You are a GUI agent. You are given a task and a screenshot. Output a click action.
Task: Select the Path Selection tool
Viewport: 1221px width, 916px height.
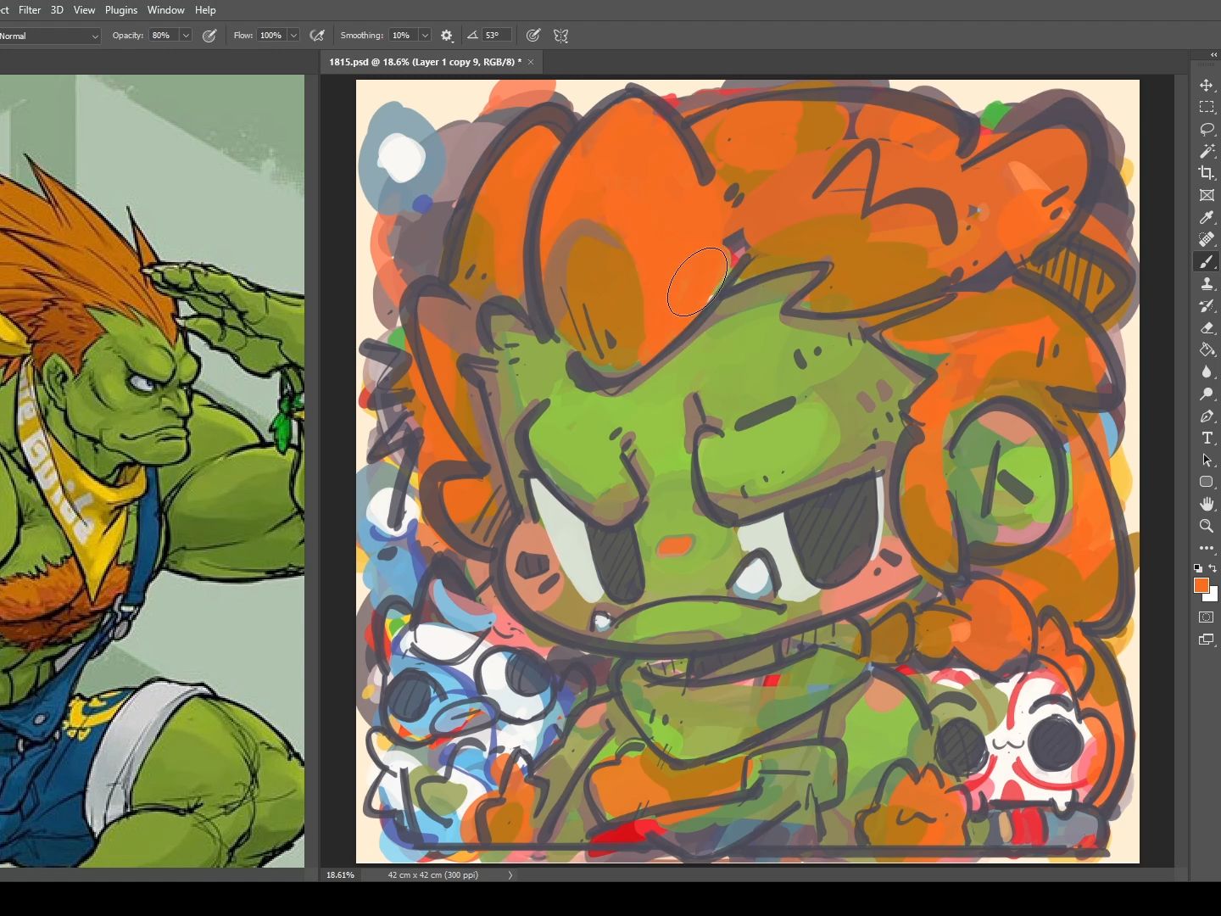[1207, 460]
